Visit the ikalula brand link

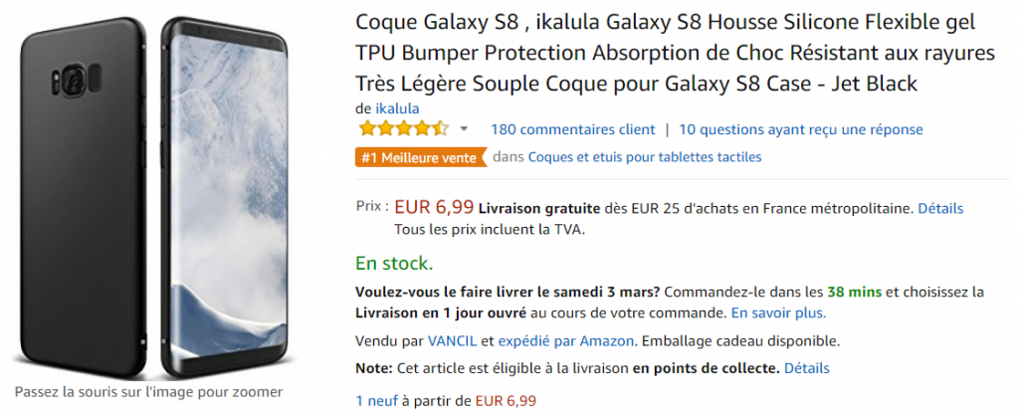pos(397,107)
